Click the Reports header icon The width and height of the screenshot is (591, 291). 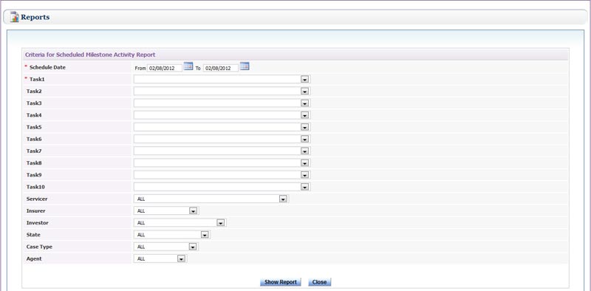click(x=14, y=17)
